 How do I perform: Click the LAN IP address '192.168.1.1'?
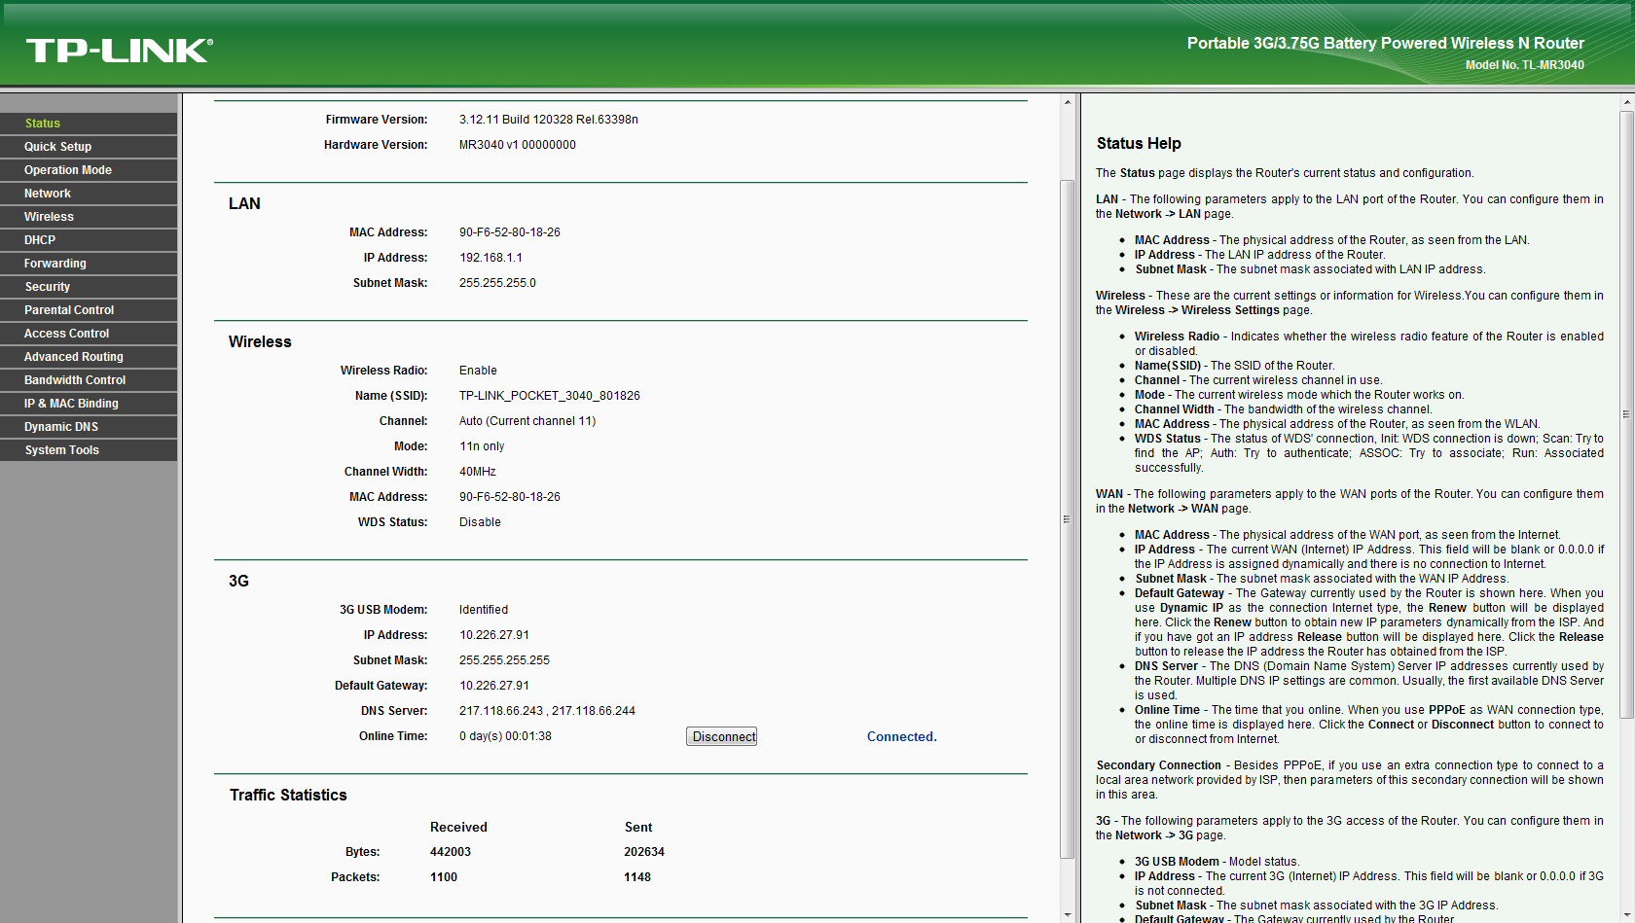click(491, 258)
